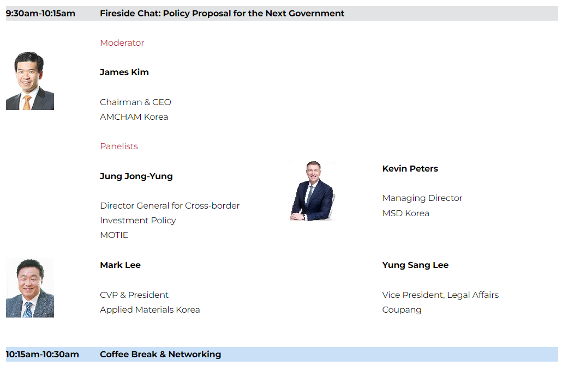Click James Kim's portrait photo
This screenshot has height=366, width=562.
point(30,81)
